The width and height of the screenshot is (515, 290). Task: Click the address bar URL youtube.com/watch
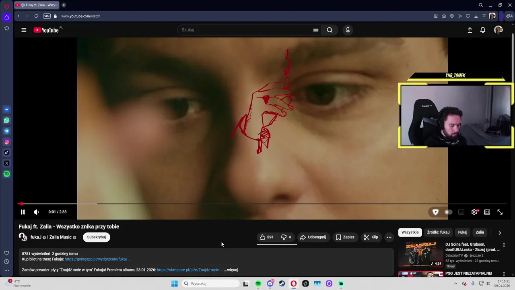pyautogui.click(x=81, y=16)
